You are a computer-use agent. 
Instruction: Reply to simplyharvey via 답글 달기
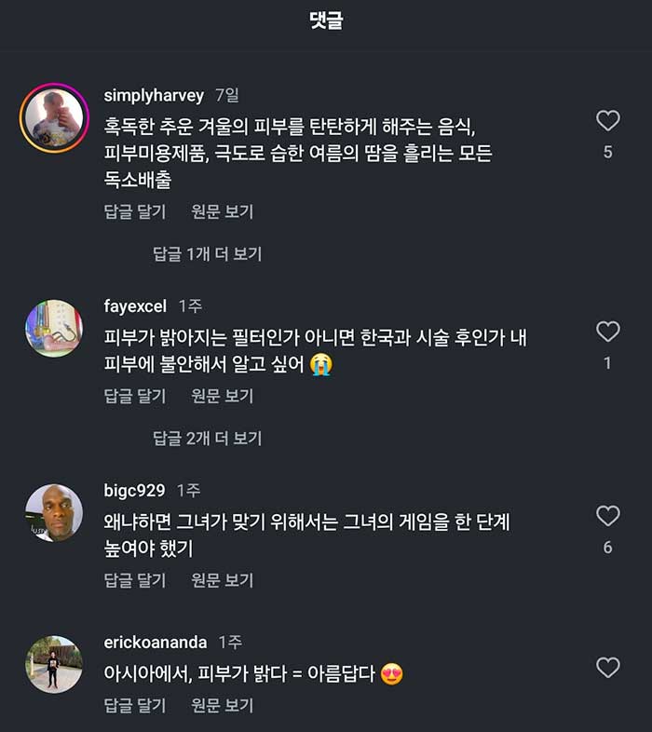point(135,212)
